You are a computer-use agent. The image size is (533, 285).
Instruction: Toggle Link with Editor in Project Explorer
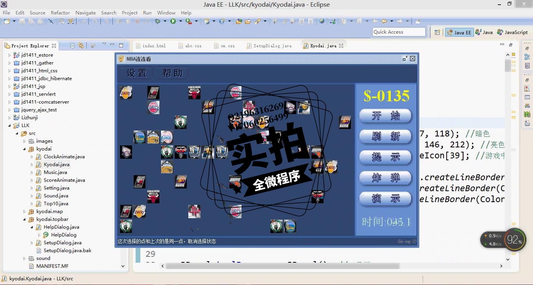click(x=81, y=46)
